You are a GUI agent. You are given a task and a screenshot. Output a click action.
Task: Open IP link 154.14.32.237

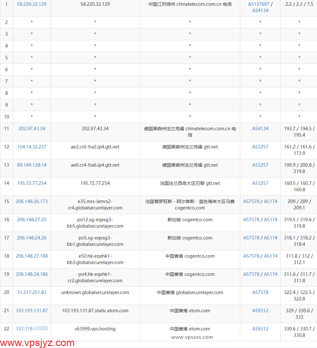tap(32, 147)
